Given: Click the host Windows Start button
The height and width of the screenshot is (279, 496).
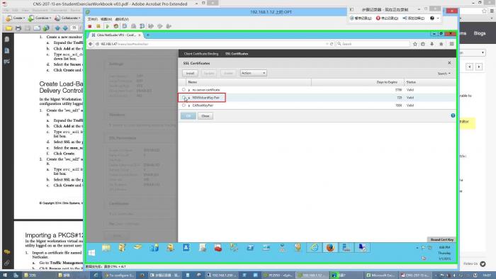Looking at the screenshot, I should (x=5, y=275).
